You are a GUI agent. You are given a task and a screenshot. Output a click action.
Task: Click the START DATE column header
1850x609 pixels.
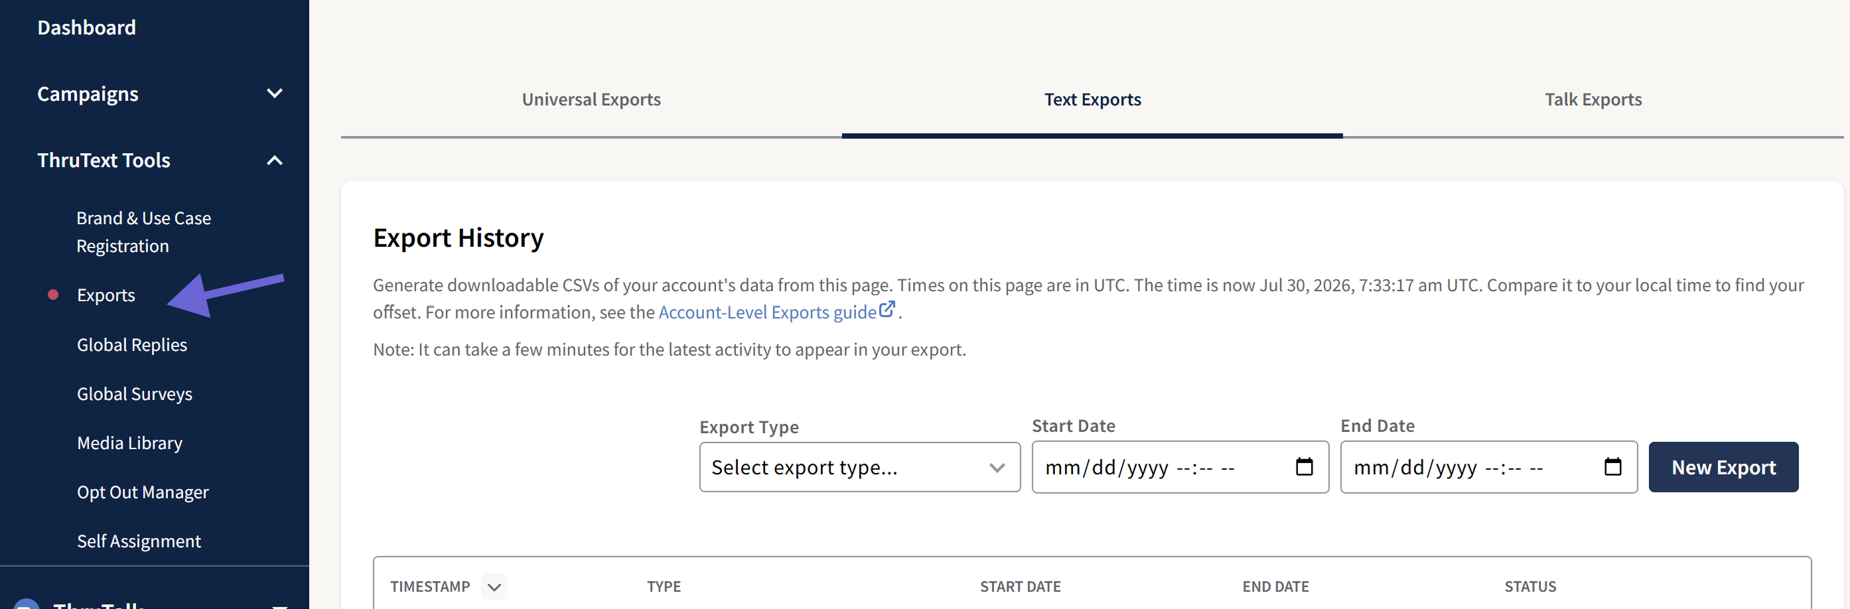point(1020,586)
